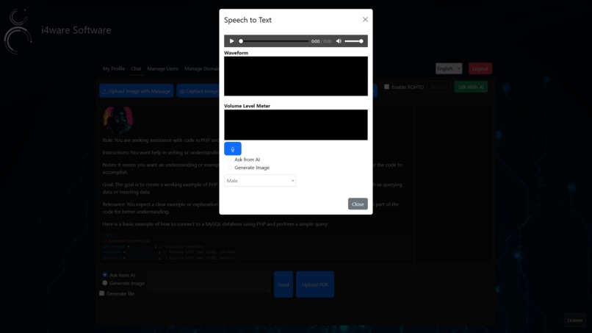This screenshot has width=592, height=333.
Task: Open the English language dropdown
Action: (449, 68)
